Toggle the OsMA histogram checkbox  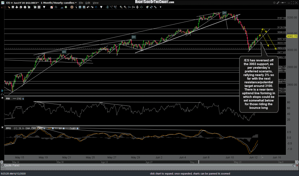tap(78, 128)
